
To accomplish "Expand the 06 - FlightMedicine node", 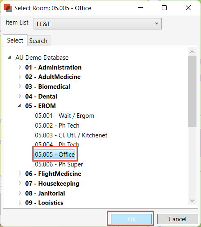I will tap(20, 173).
